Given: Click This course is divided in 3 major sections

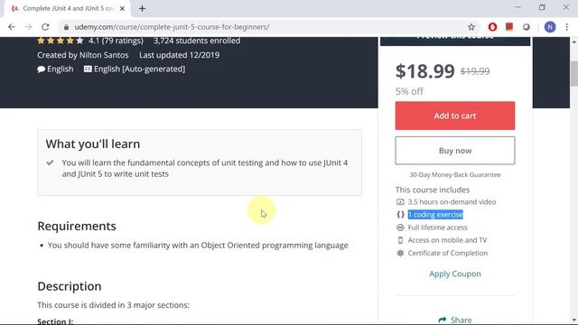Looking at the screenshot, I should [x=113, y=305].
